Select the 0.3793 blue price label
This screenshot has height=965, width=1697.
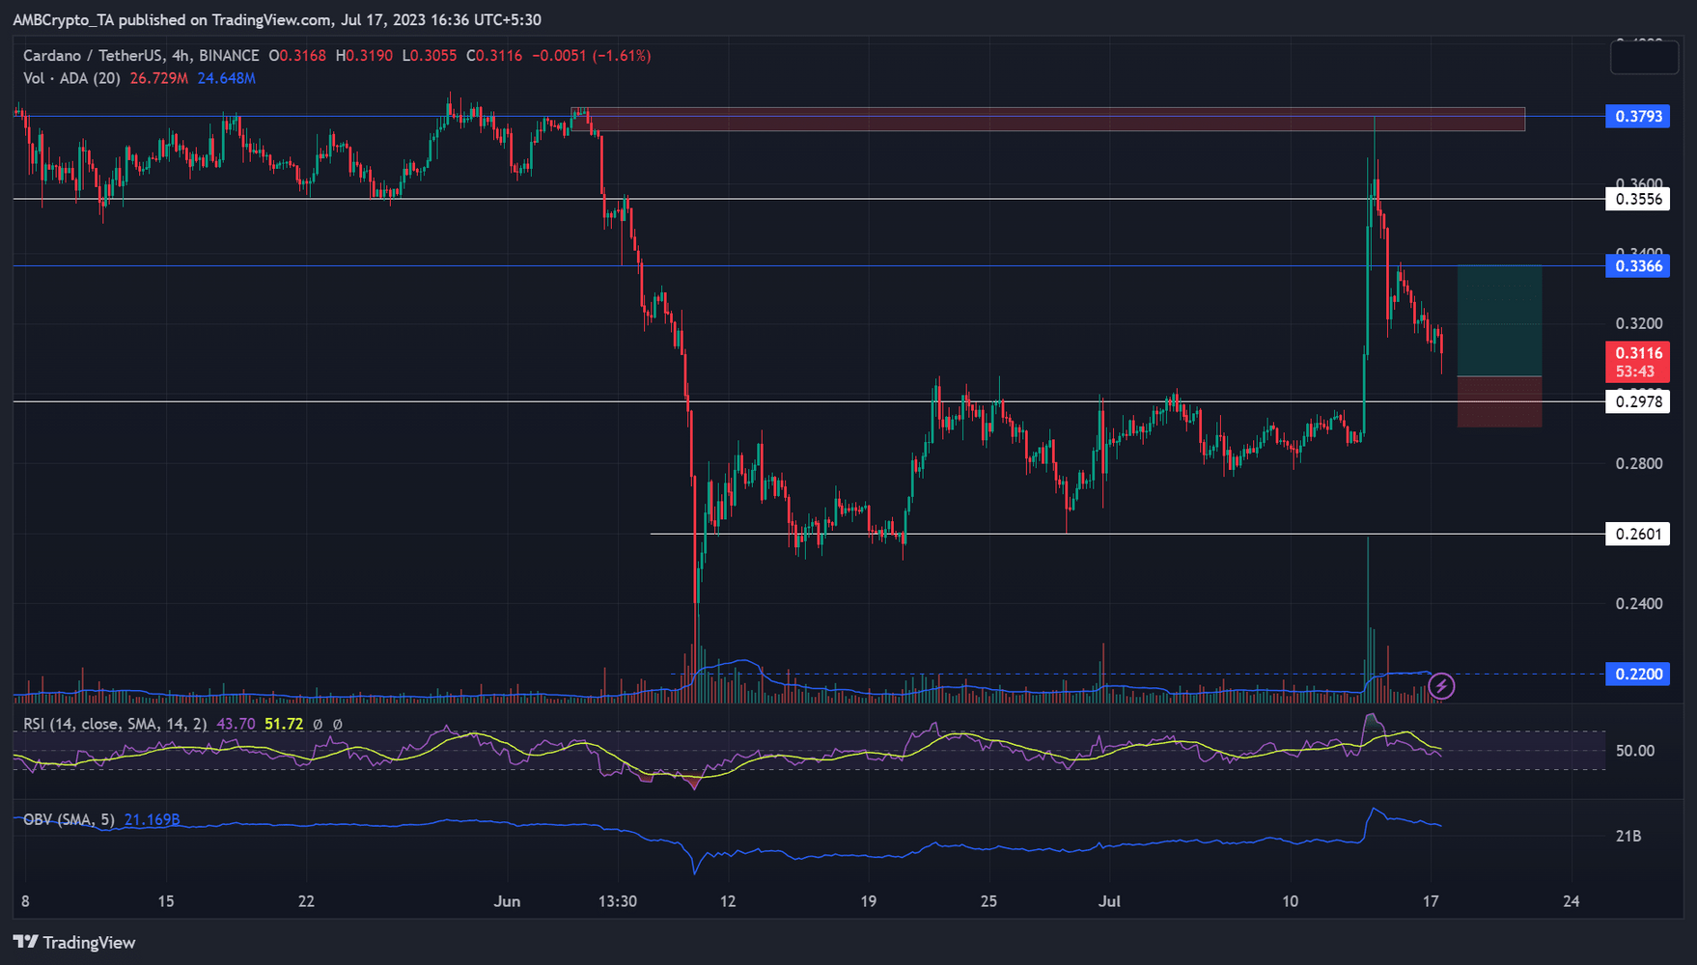(x=1637, y=117)
